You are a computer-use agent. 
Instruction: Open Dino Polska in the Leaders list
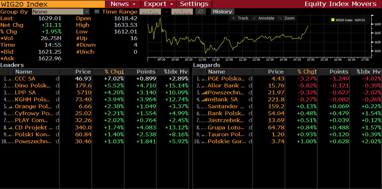click(x=33, y=86)
